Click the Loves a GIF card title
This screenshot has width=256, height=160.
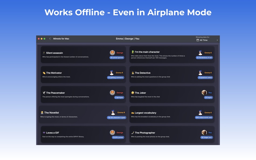pos(53,133)
